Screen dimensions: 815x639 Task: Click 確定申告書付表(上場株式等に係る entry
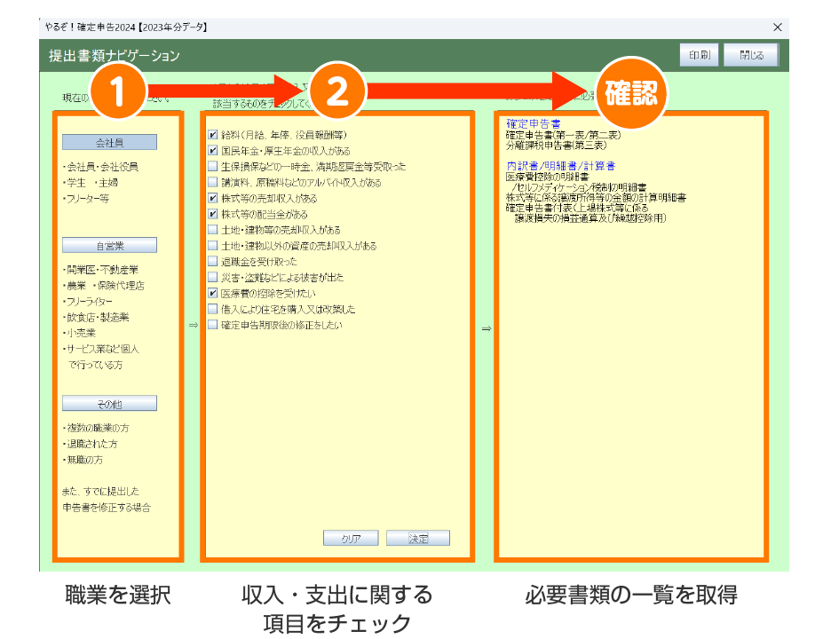577,208
